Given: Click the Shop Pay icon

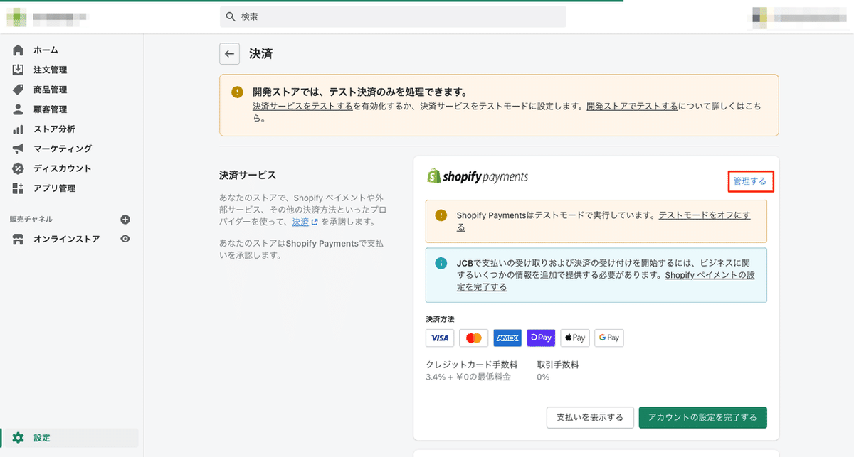Looking at the screenshot, I should 541,338.
